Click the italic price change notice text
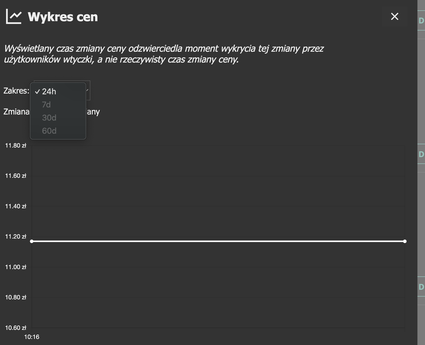 pos(164,54)
